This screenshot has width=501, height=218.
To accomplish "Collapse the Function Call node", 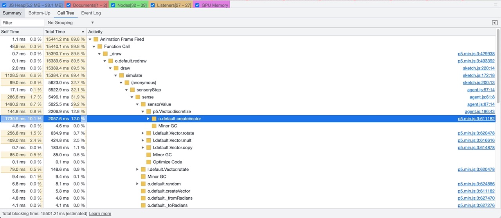I will (94, 46).
